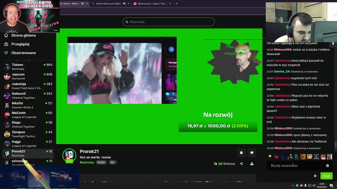Click Prorok21 LIVE avatar
This screenshot has width=337, height=189.
click(69, 156)
